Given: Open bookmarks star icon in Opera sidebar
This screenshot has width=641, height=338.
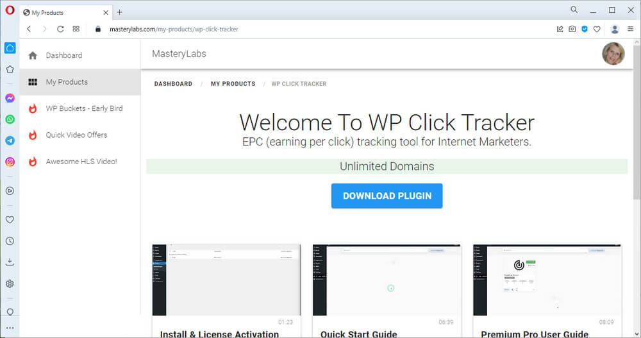Looking at the screenshot, I should pyautogui.click(x=10, y=69).
